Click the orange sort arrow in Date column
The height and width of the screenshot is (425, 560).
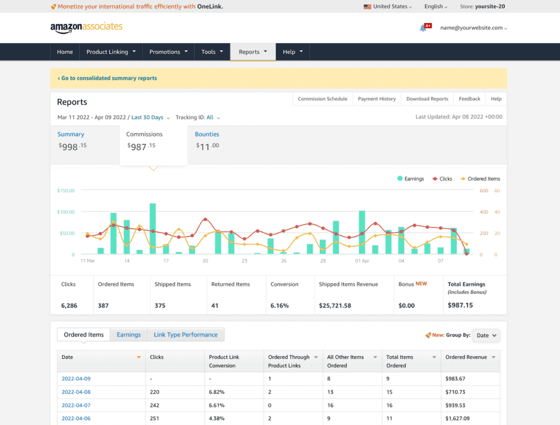click(x=138, y=357)
